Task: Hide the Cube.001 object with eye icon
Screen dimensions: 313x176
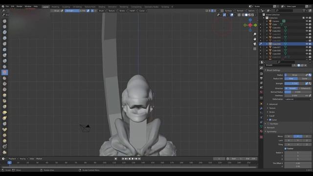Action: [x=307, y=27]
